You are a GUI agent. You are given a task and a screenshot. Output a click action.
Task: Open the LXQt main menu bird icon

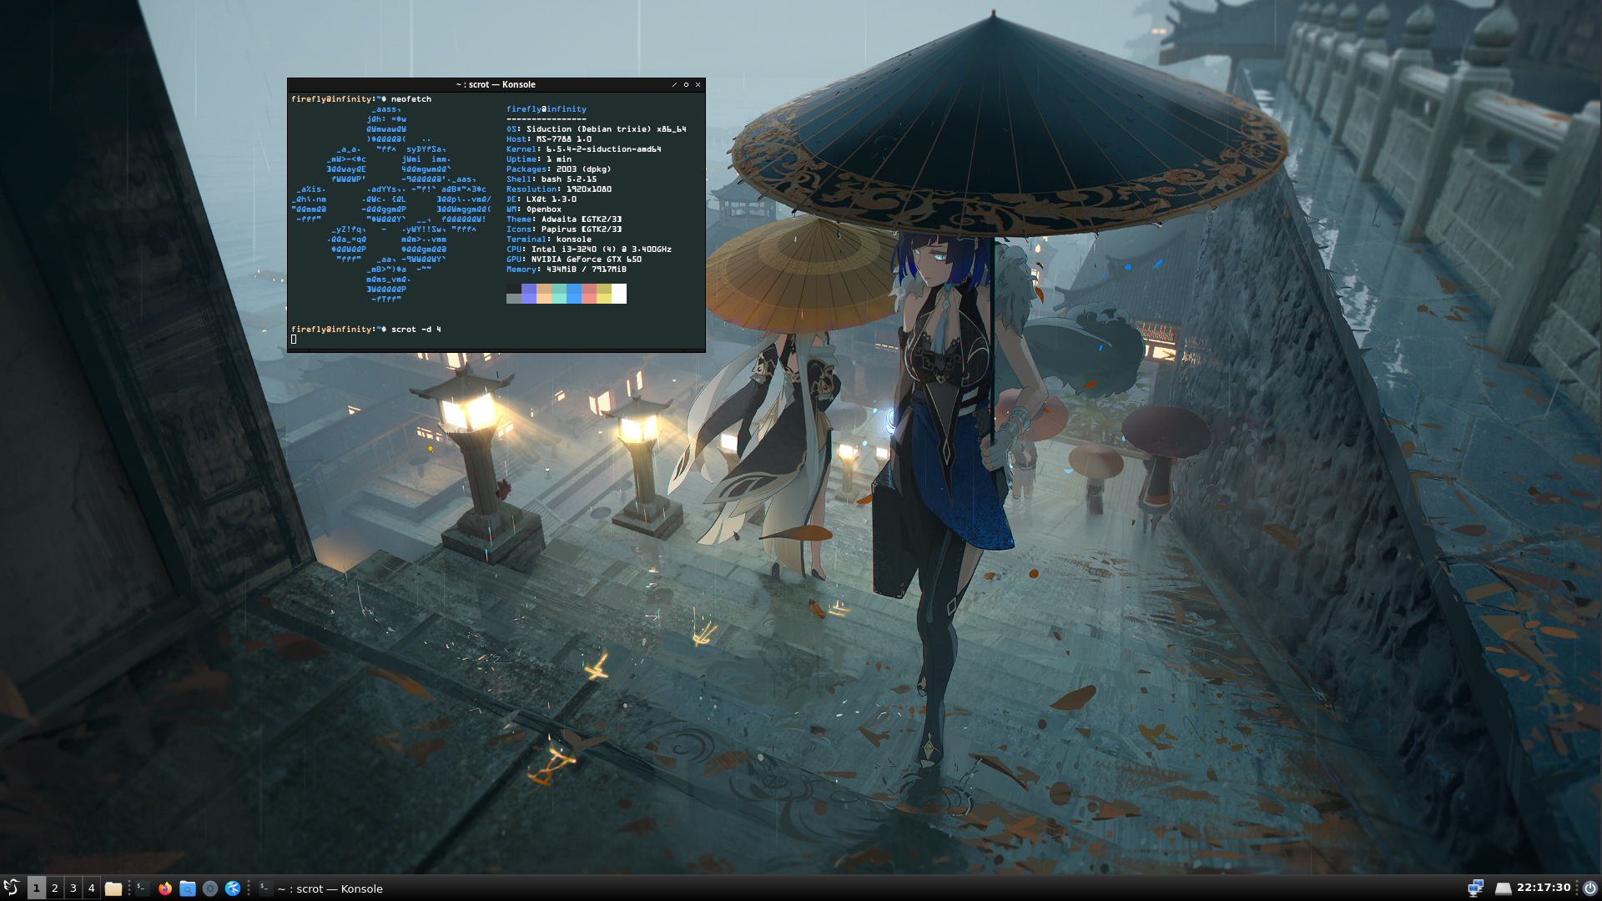pos(11,888)
